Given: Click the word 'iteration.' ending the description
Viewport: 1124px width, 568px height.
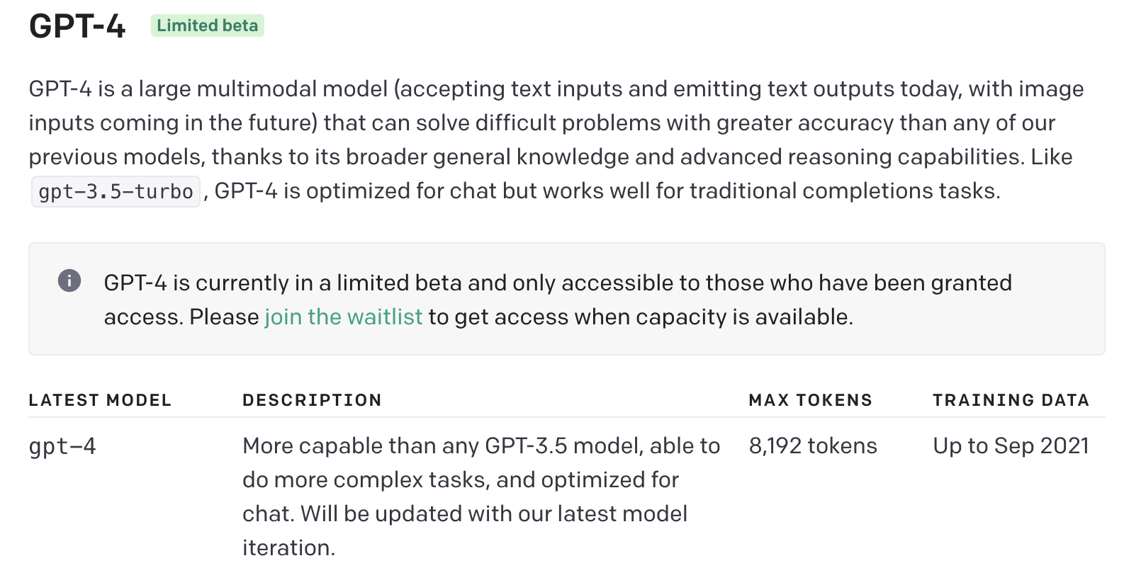Looking at the screenshot, I should 288,547.
